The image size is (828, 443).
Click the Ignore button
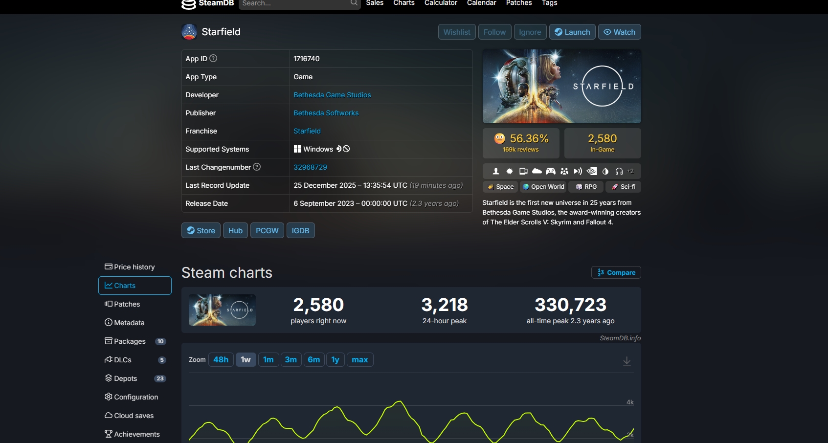point(530,32)
